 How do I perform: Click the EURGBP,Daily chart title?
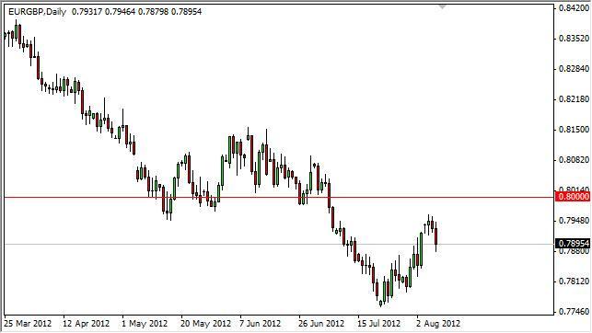[37, 12]
